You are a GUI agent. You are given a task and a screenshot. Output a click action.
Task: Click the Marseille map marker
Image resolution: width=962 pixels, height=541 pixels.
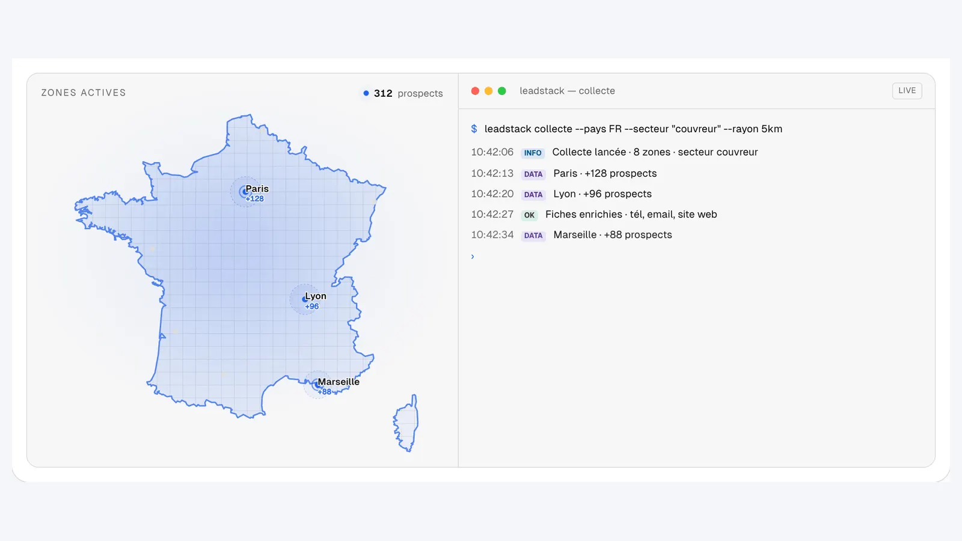pyautogui.click(x=317, y=385)
